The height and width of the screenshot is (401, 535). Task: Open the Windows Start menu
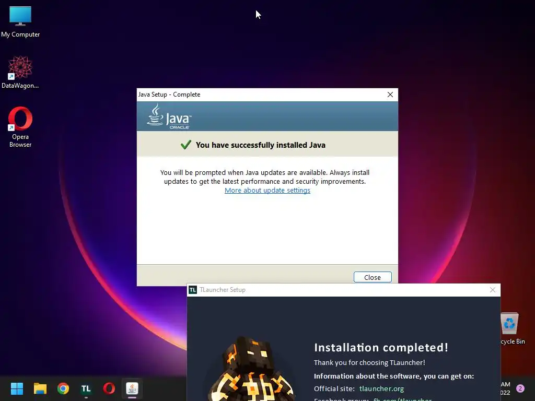pyautogui.click(x=17, y=388)
